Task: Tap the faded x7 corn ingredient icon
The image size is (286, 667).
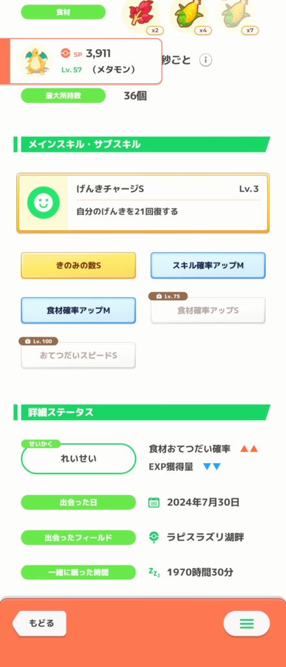Action: pos(235,16)
